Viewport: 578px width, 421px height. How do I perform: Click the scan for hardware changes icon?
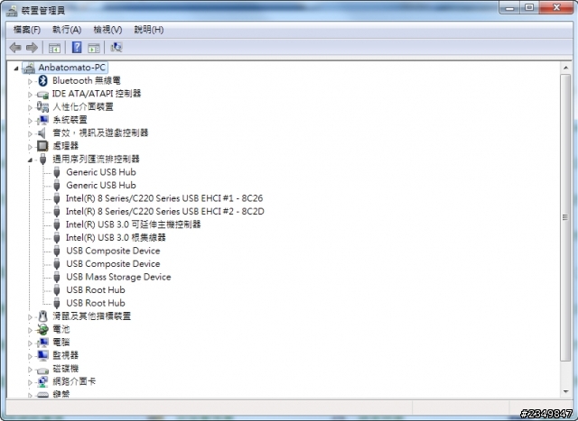117,47
